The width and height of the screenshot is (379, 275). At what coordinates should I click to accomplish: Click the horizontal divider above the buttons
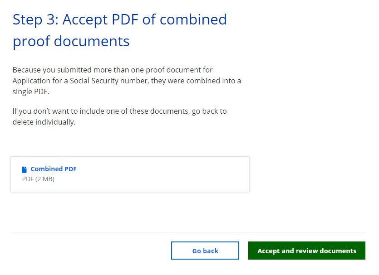click(188, 232)
